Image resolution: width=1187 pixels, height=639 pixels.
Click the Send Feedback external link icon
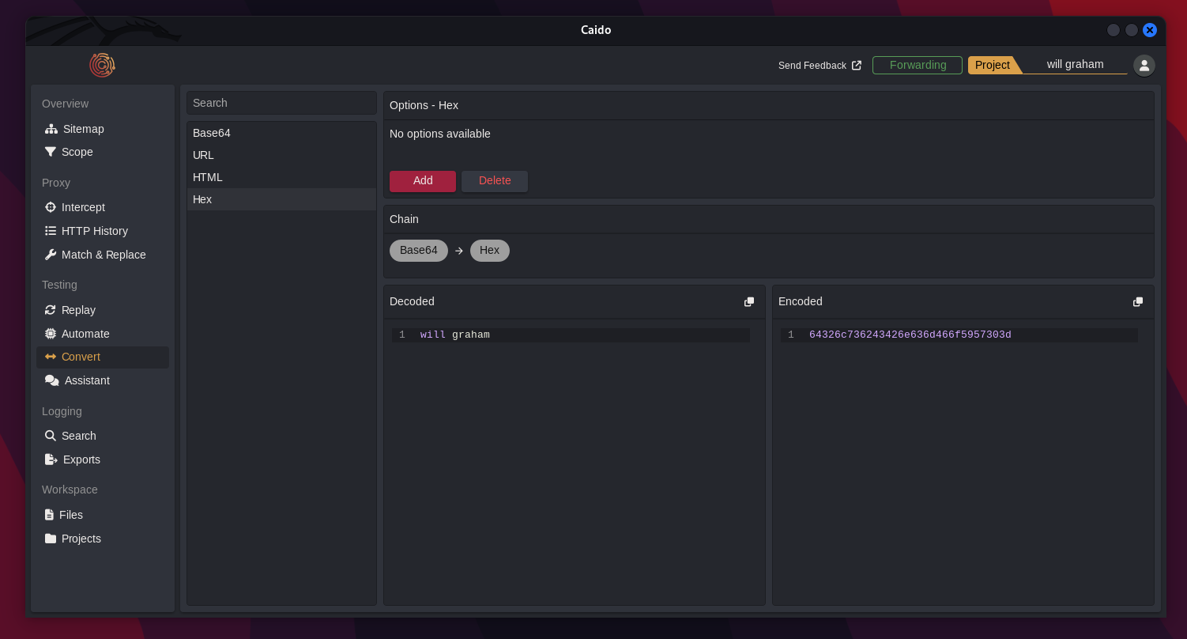857,66
